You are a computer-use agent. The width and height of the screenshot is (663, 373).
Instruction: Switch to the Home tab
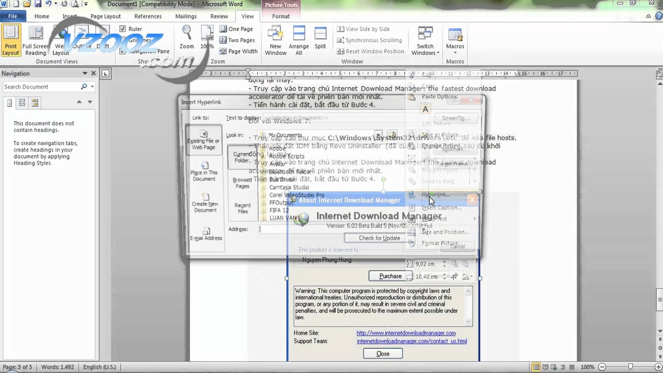click(41, 16)
